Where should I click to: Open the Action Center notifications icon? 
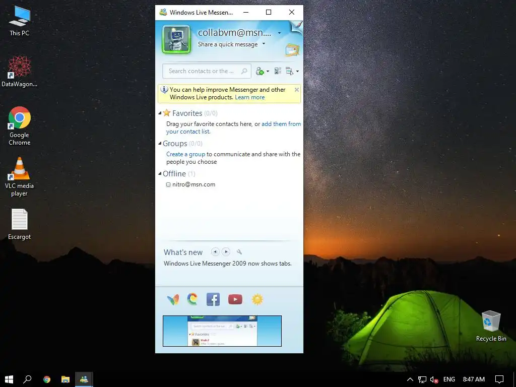(x=499, y=379)
